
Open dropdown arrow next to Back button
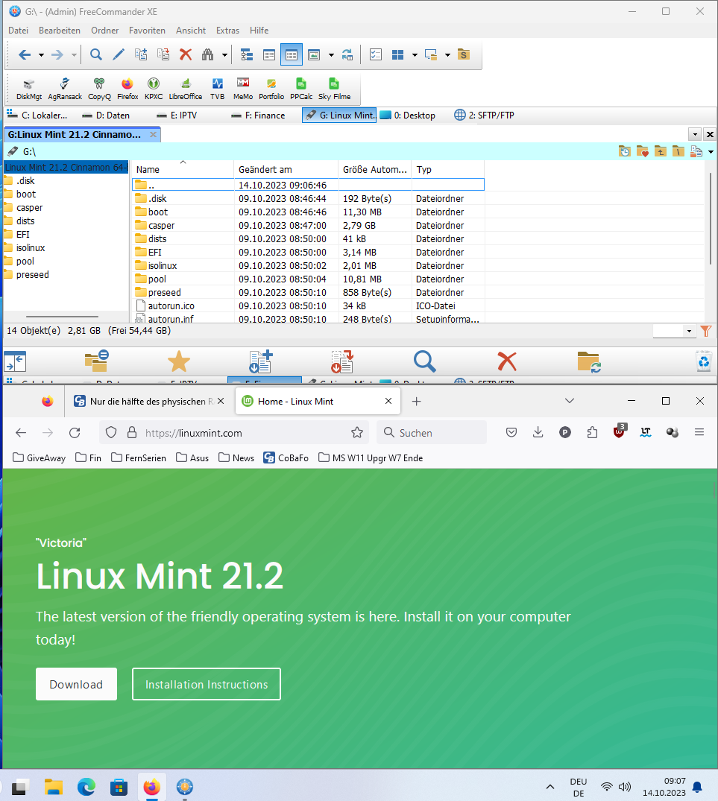click(41, 54)
